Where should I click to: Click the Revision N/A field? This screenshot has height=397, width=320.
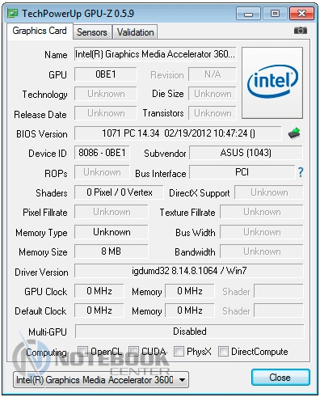[x=213, y=74]
